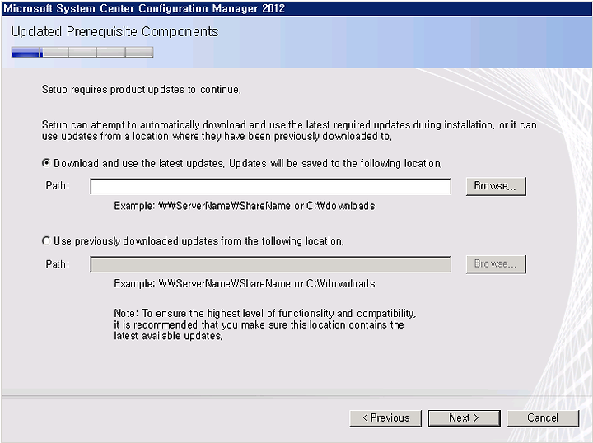The image size is (593, 443).
Task: Click the 'Note: To ensure the highest level' text
Action: (x=264, y=324)
